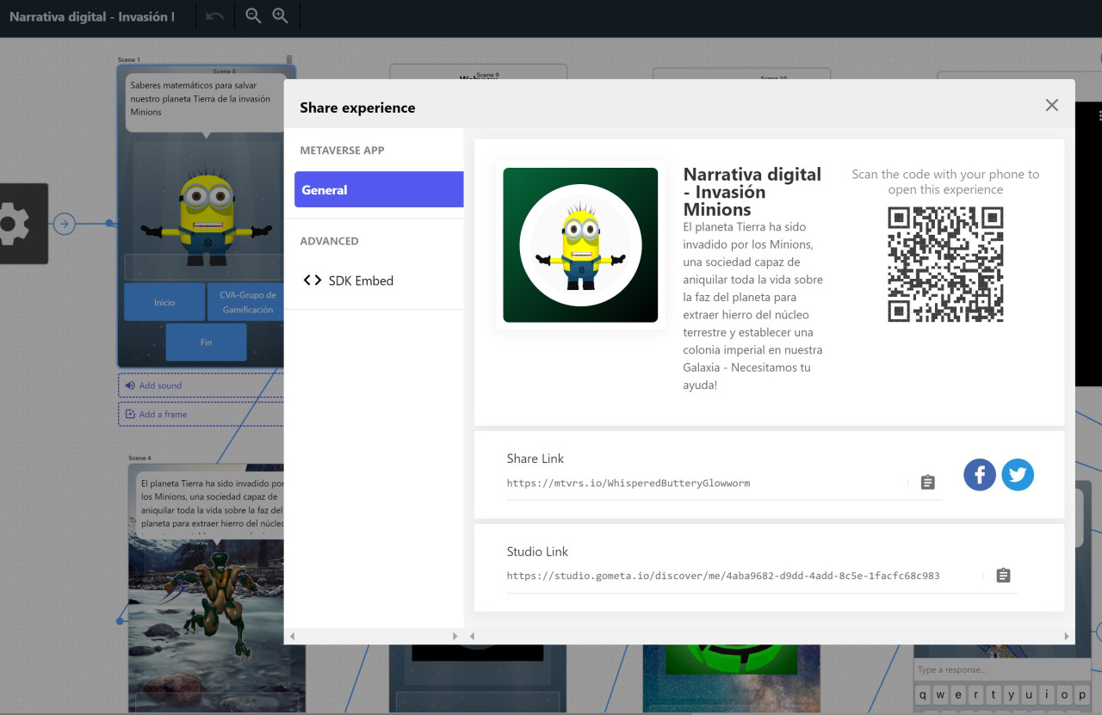
Task: Click the experience QR code
Action: [945, 264]
